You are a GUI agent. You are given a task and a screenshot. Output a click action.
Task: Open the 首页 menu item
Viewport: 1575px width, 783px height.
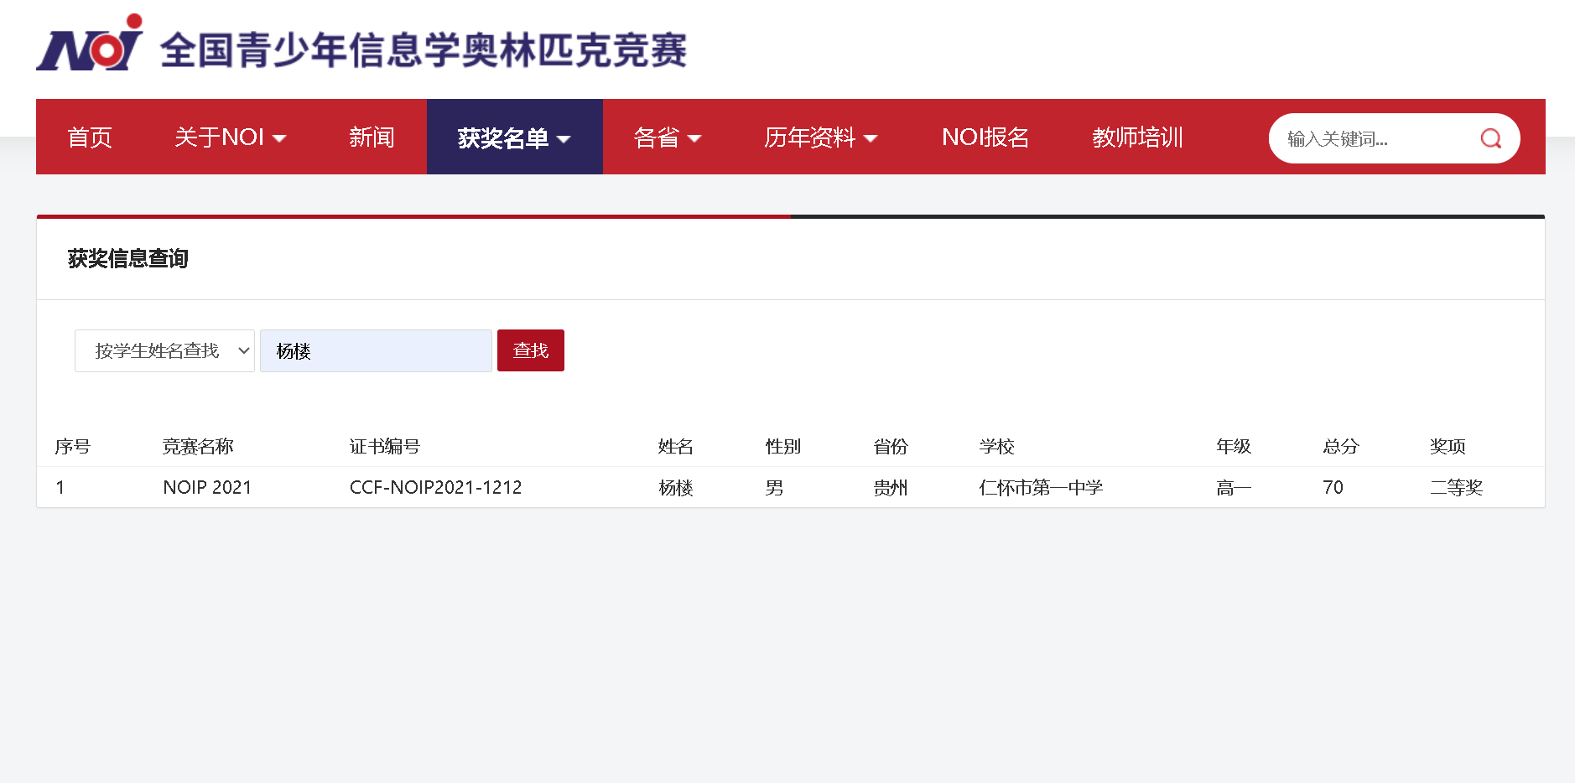pos(90,137)
